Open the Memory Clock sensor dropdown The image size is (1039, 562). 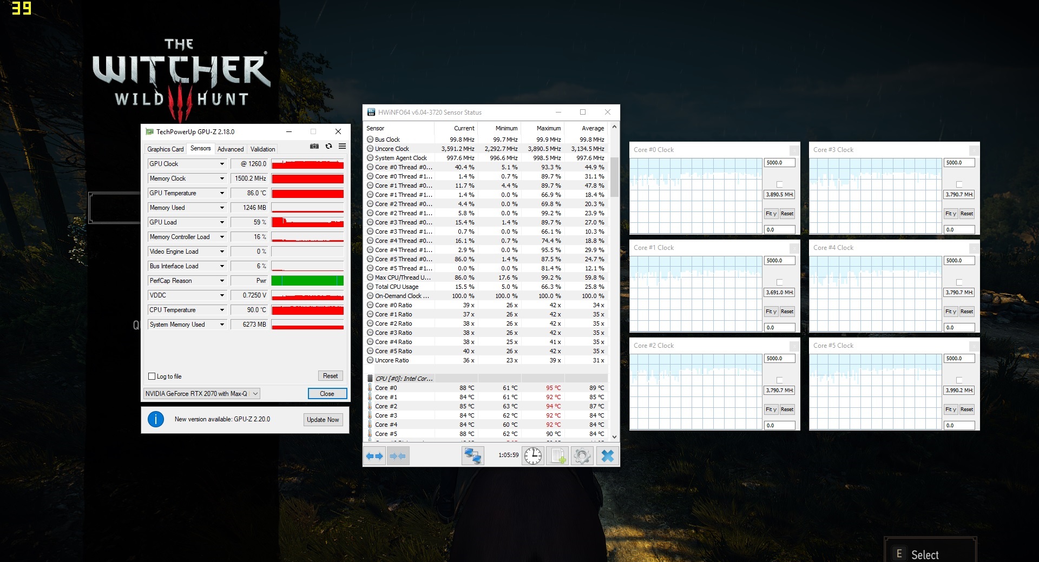[x=222, y=178]
